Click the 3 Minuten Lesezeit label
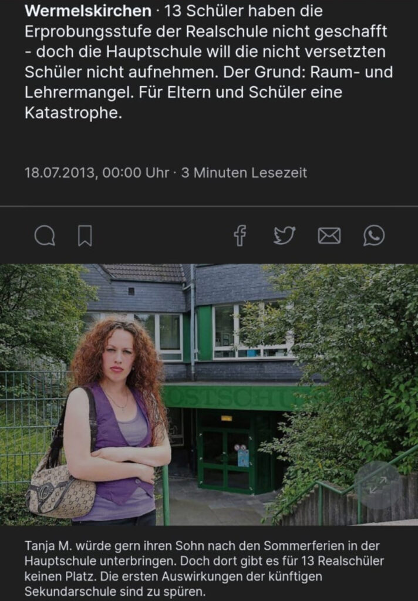This screenshot has width=418, height=601. coord(244,173)
